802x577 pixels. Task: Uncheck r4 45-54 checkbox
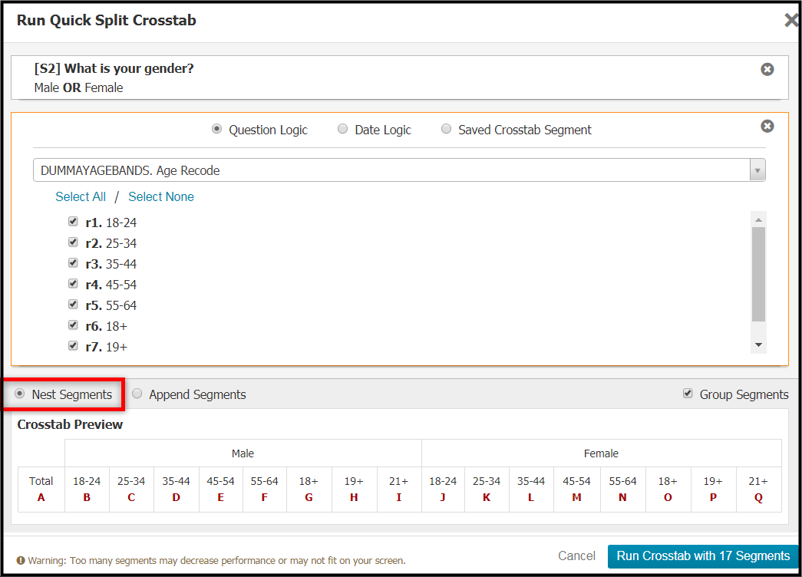point(73,283)
